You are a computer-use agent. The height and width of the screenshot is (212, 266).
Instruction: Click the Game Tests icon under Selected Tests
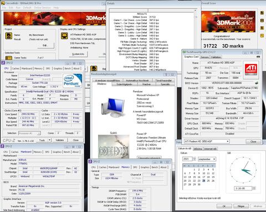click(8, 58)
